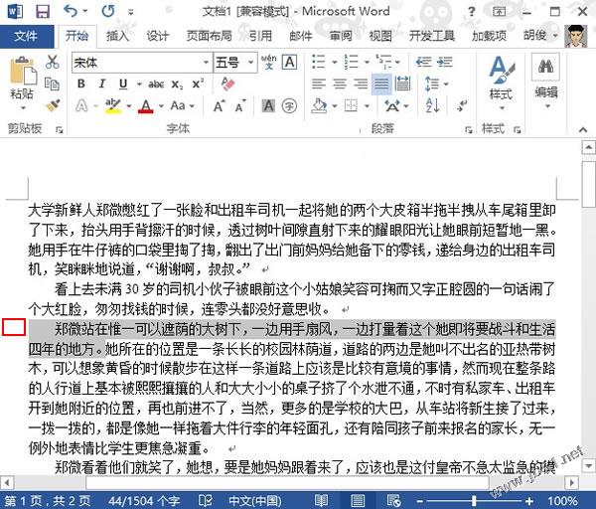Screen dimensions: 596x509
Task: Click the Redo (repeat) icon
Action: coord(108,11)
